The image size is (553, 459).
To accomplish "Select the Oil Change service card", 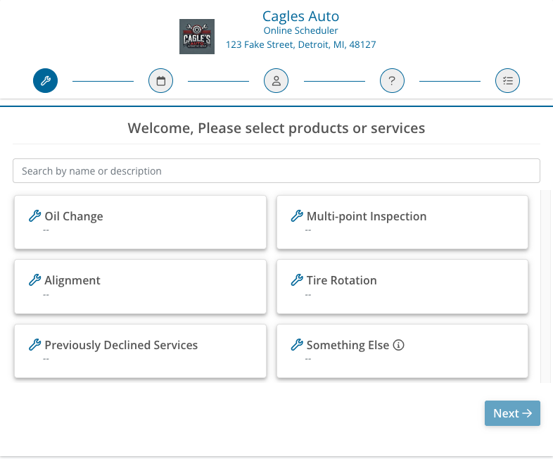I will [140, 222].
